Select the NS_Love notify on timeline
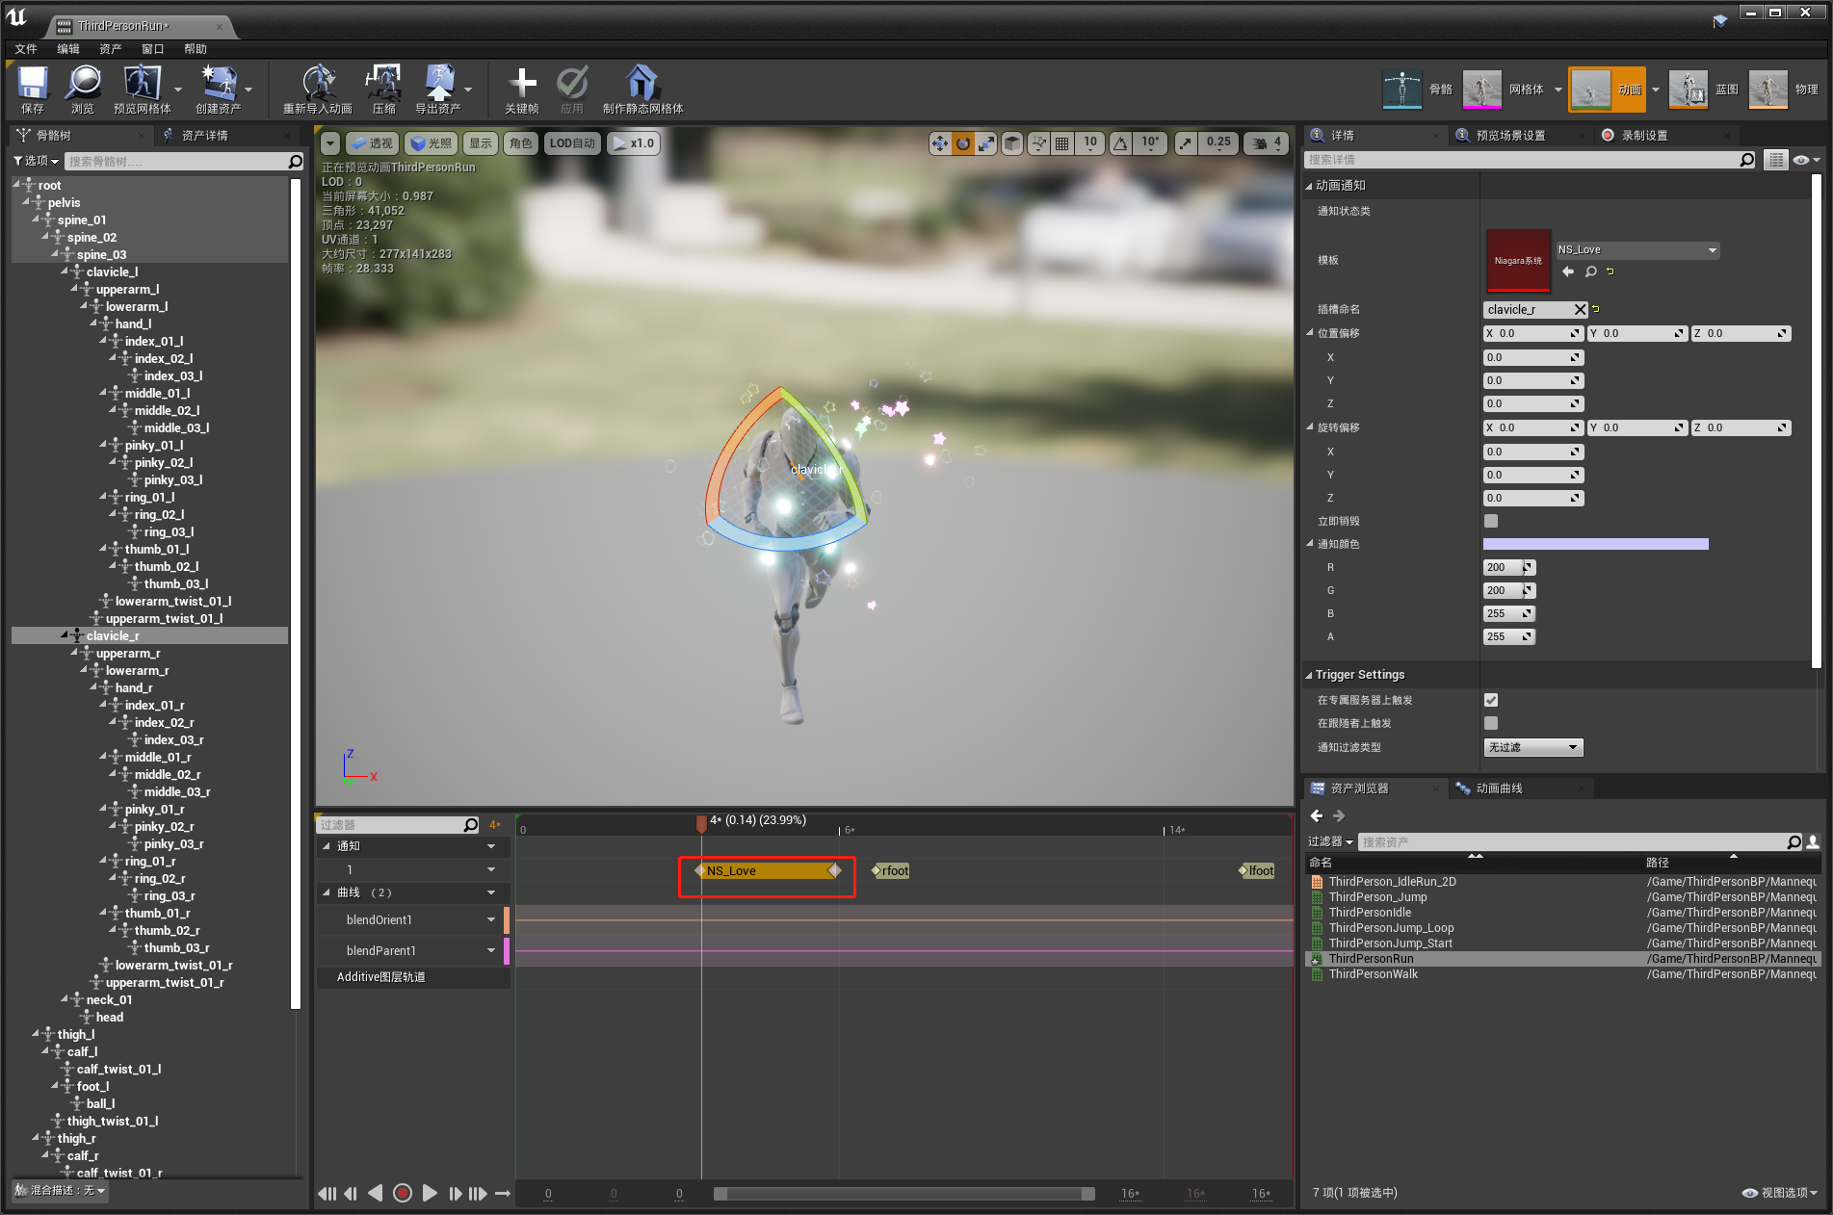Screen dimensions: 1833x1215 (768, 871)
